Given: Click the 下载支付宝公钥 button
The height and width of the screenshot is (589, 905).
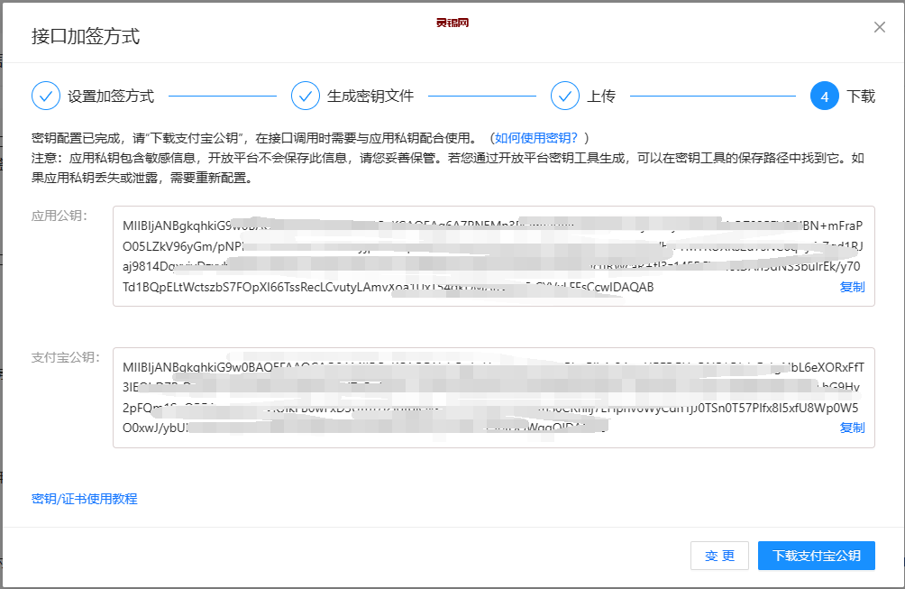Looking at the screenshot, I should (x=817, y=556).
